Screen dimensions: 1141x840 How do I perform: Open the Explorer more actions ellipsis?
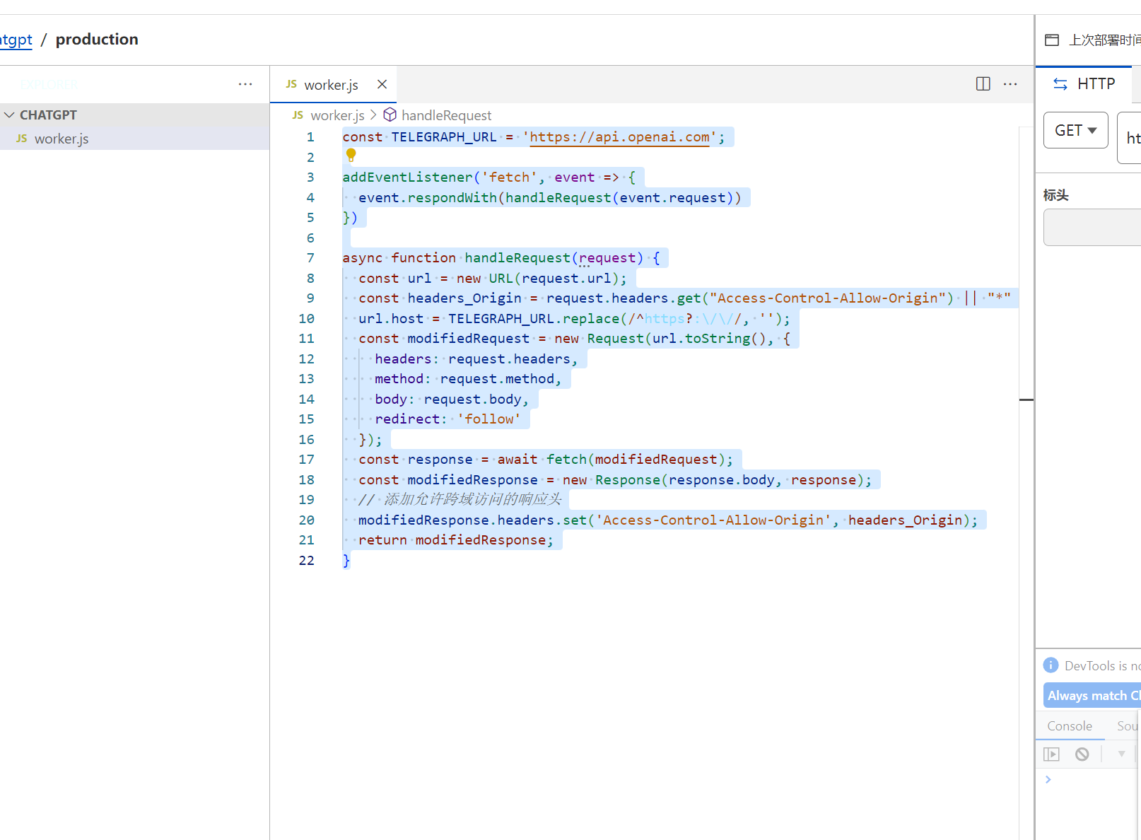[245, 83]
